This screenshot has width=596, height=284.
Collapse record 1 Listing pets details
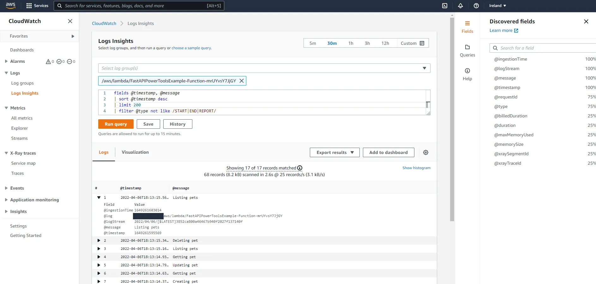click(x=99, y=198)
